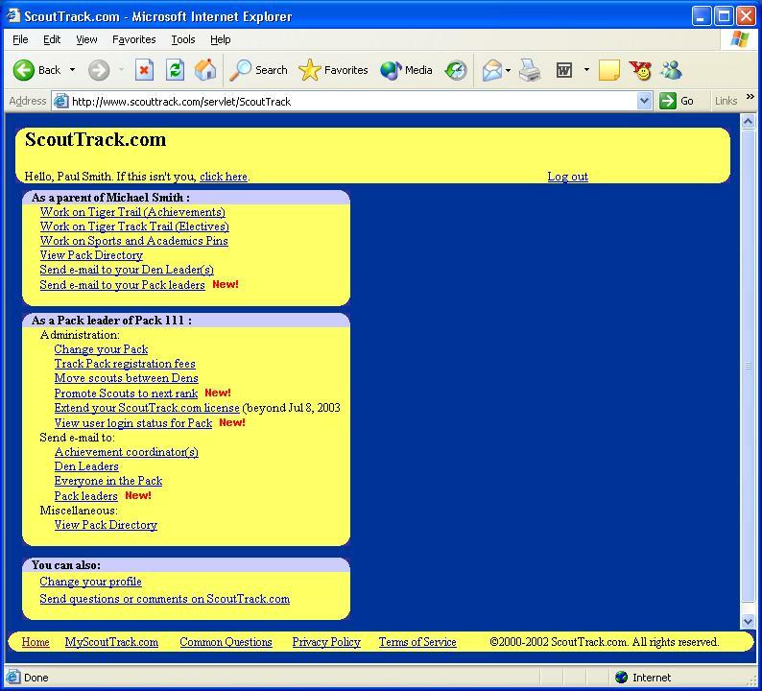Email Den Leaders link
The height and width of the screenshot is (691, 762).
(86, 466)
